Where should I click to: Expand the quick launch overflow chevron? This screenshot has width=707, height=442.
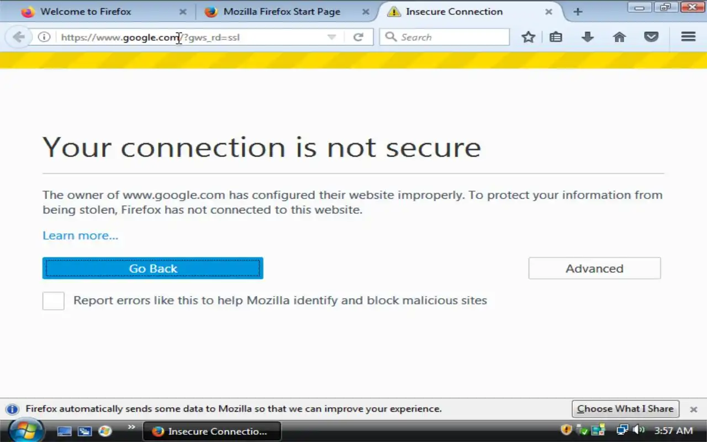131,427
